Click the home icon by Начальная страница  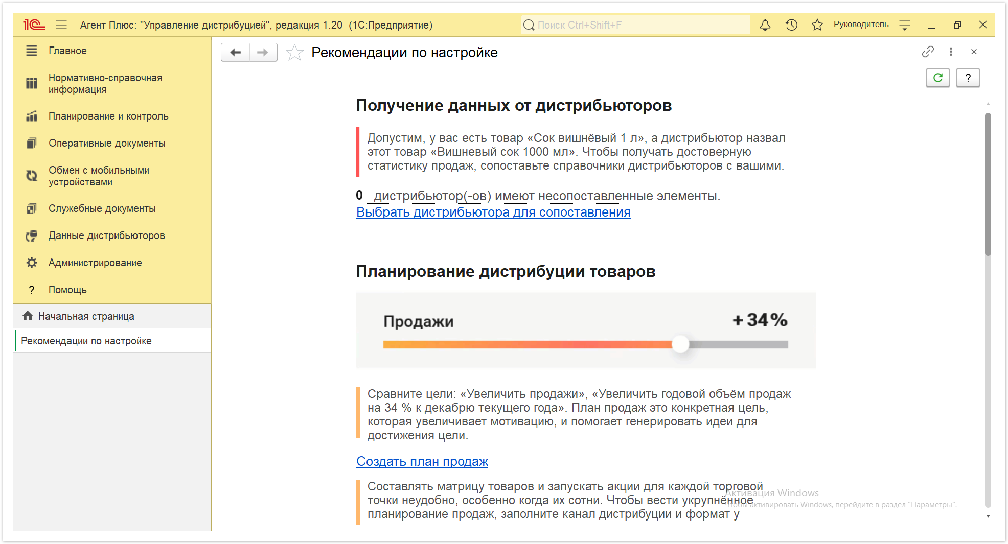28,316
